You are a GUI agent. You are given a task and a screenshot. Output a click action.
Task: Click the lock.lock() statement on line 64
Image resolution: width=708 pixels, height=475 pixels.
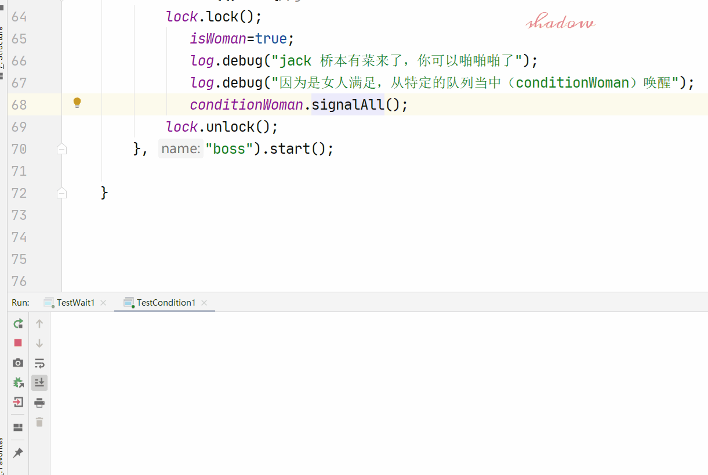pos(214,17)
